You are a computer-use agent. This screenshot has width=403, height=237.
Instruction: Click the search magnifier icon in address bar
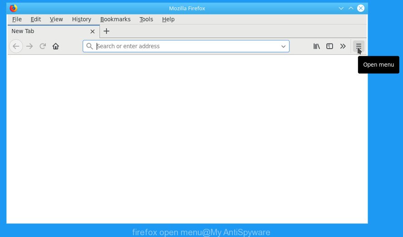click(x=89, y=46)
